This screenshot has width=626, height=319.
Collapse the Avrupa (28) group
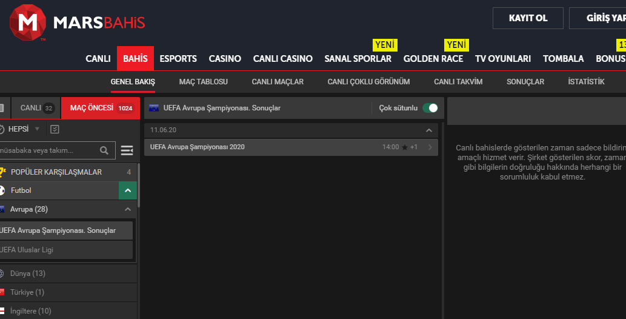point(128,209)
